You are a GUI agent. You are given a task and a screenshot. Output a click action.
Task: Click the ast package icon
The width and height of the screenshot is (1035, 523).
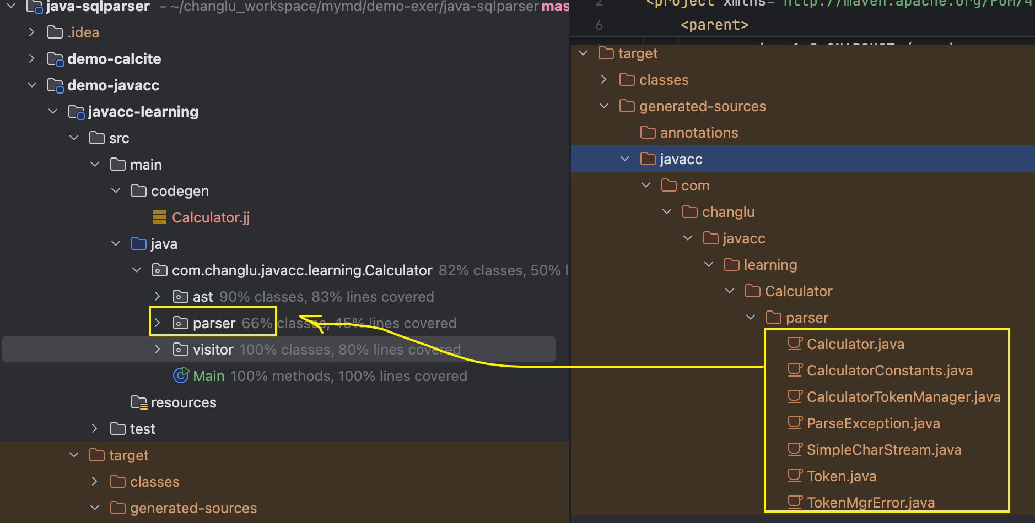point(181,297)
